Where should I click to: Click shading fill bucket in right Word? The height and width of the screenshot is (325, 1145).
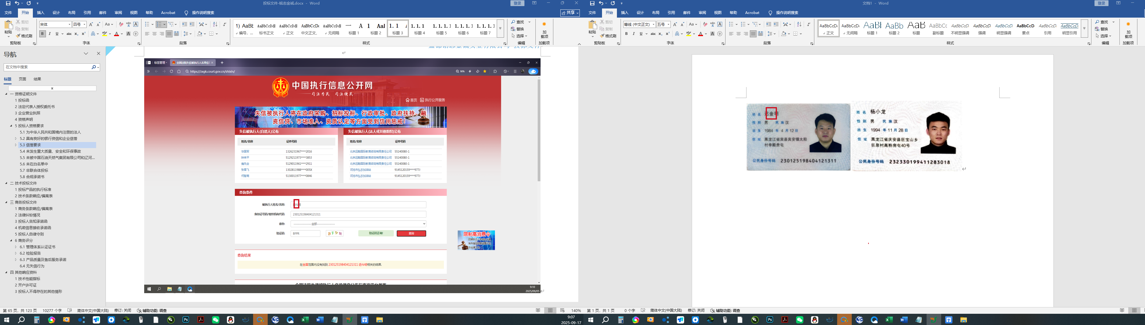tap(784, 34)
